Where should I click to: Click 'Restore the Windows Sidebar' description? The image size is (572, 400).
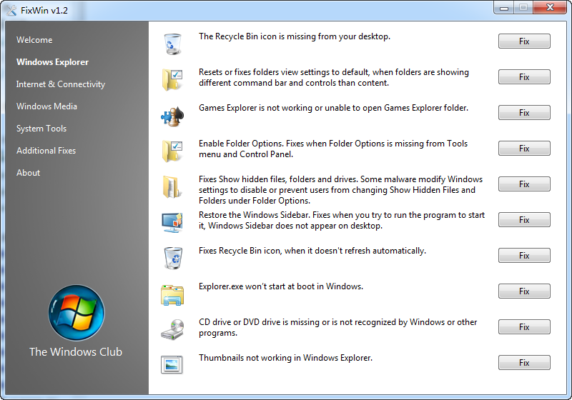click(x=342, y=221)
